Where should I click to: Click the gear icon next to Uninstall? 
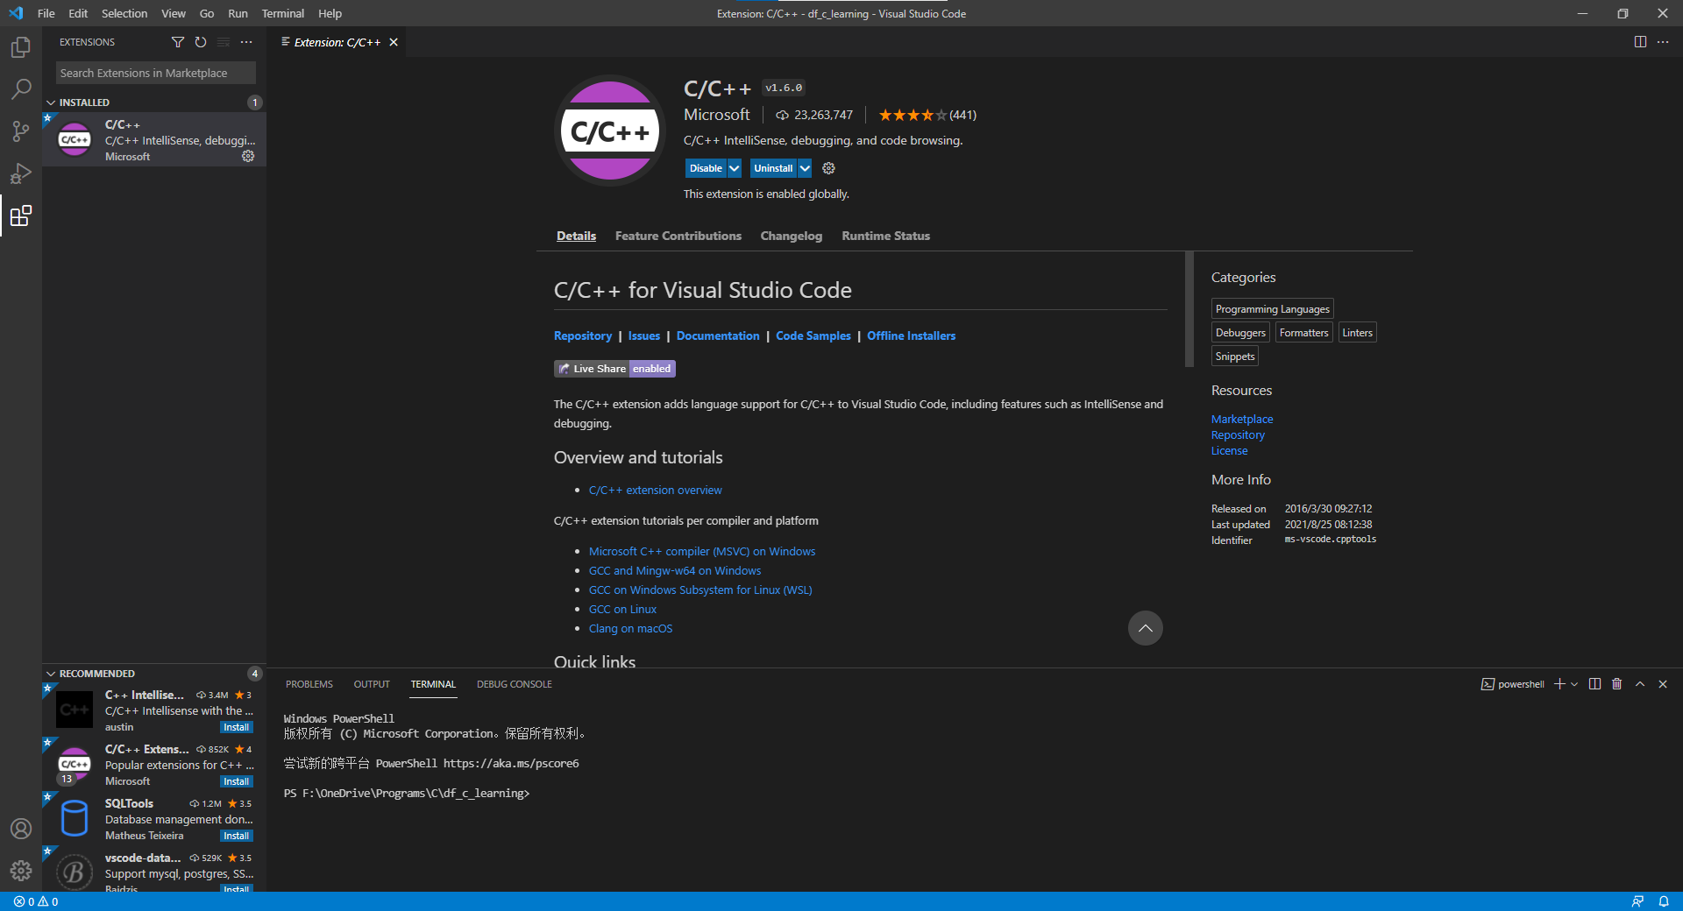coord(828,168)
